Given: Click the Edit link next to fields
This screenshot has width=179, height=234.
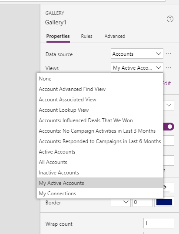Looking at the screenshot, I should (x=167, y=83).
